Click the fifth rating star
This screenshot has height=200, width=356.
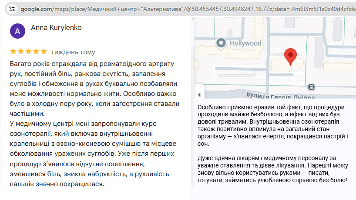tap(44, 52)
